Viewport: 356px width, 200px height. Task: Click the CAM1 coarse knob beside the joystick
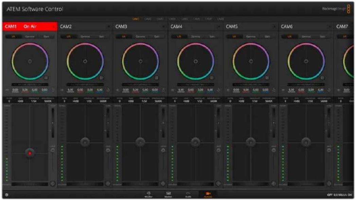[53, 150]
